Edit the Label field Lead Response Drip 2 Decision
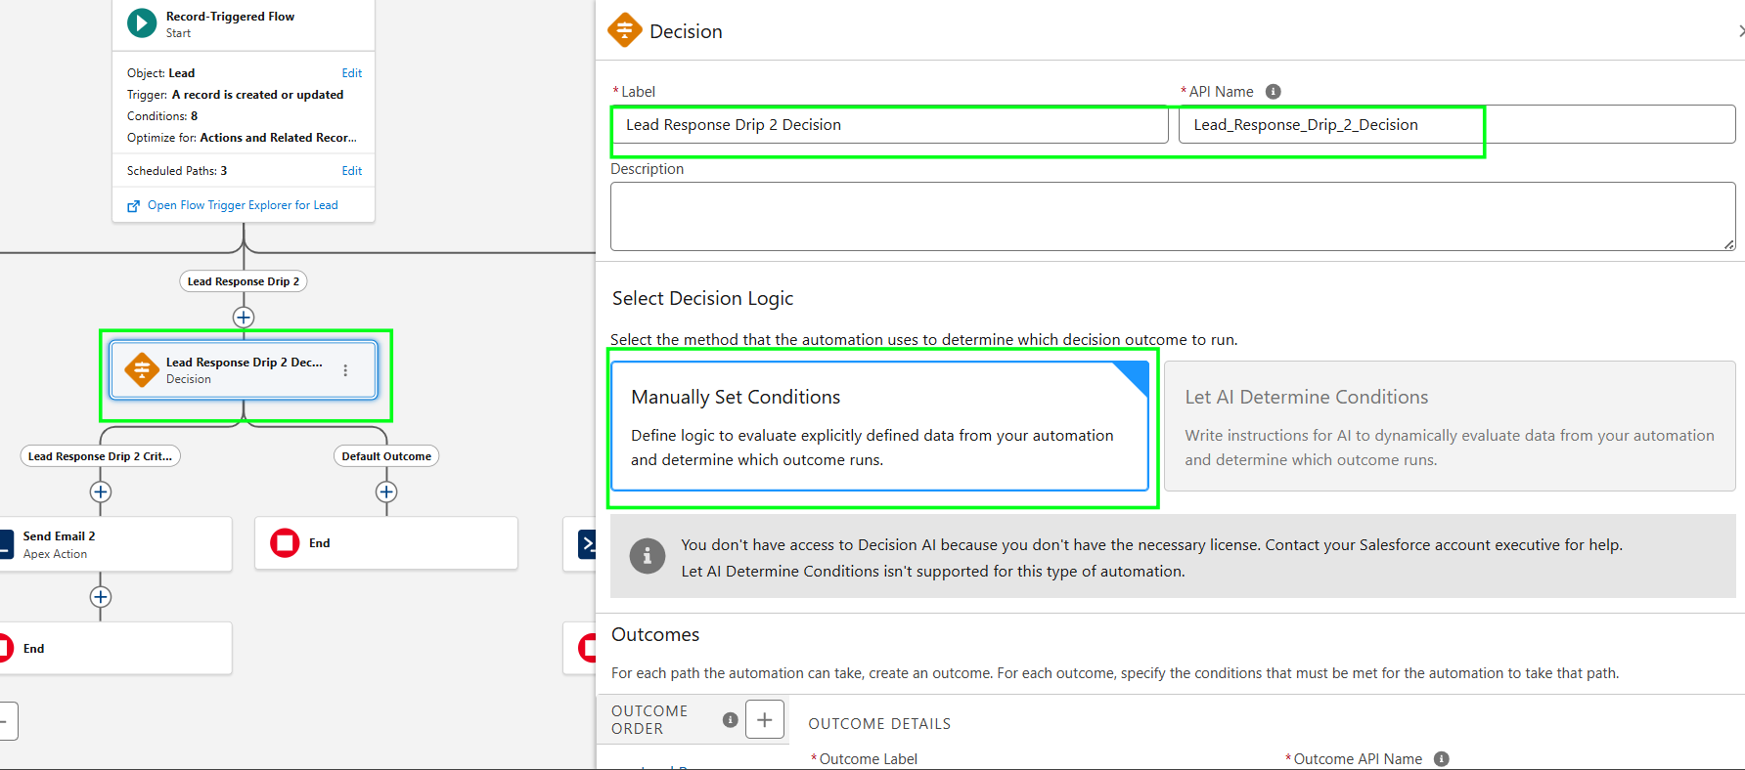1745x770 pixels. (x=890, y=125)
